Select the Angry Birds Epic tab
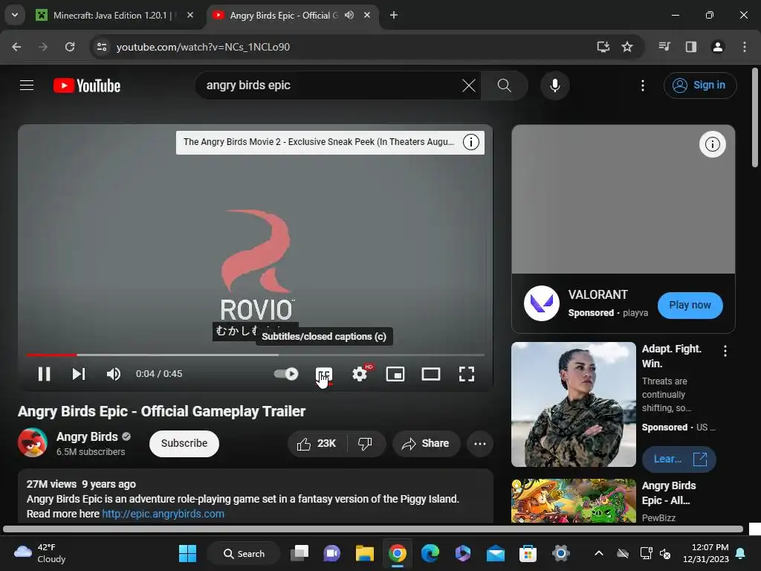The height and width of the screenshot is (571, 761). (285, 16)
